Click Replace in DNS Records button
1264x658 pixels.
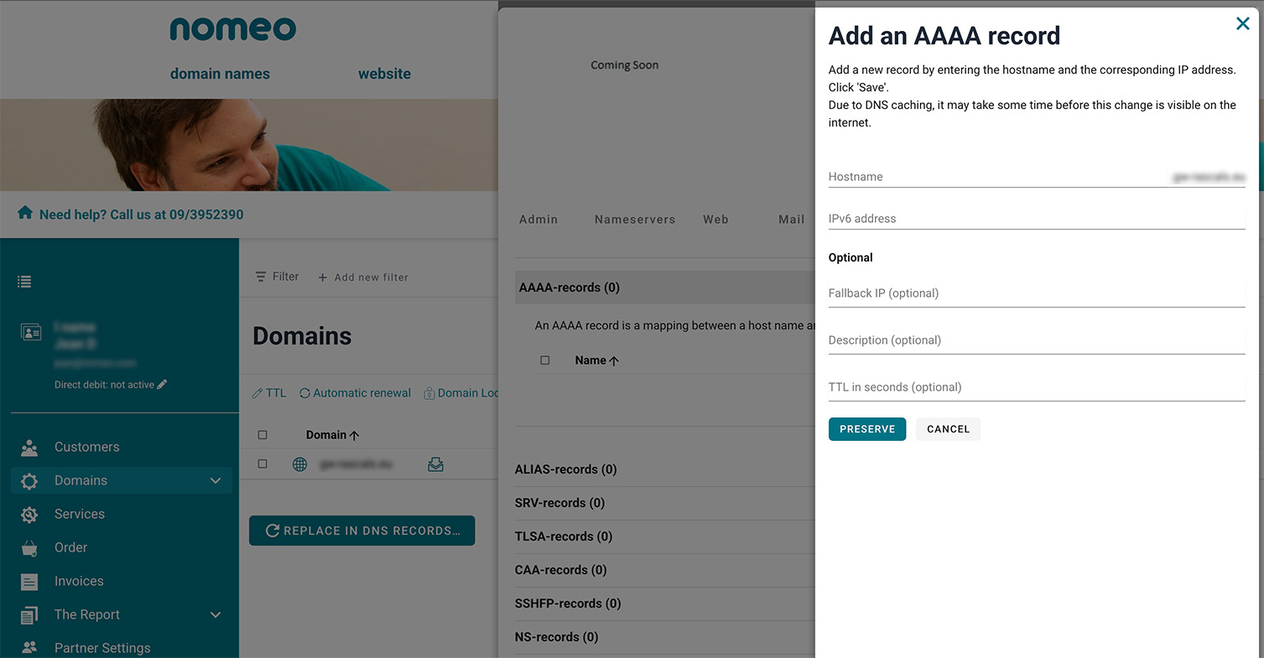click(x=362, y=531)
